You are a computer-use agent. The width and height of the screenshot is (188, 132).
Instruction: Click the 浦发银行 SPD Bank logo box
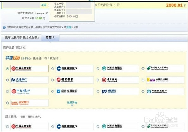(x=120, y=91)
